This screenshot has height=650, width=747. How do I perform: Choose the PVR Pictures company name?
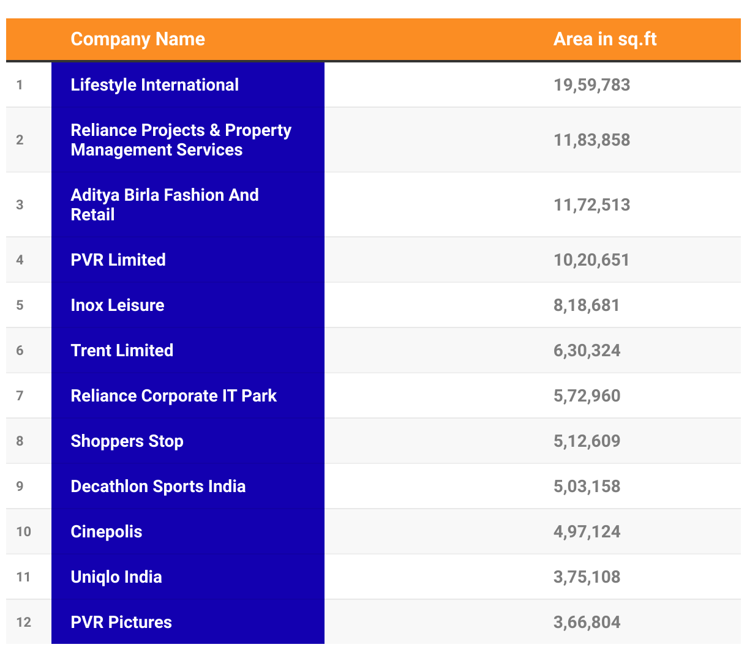pyautogui.click(x=121, y=622)
